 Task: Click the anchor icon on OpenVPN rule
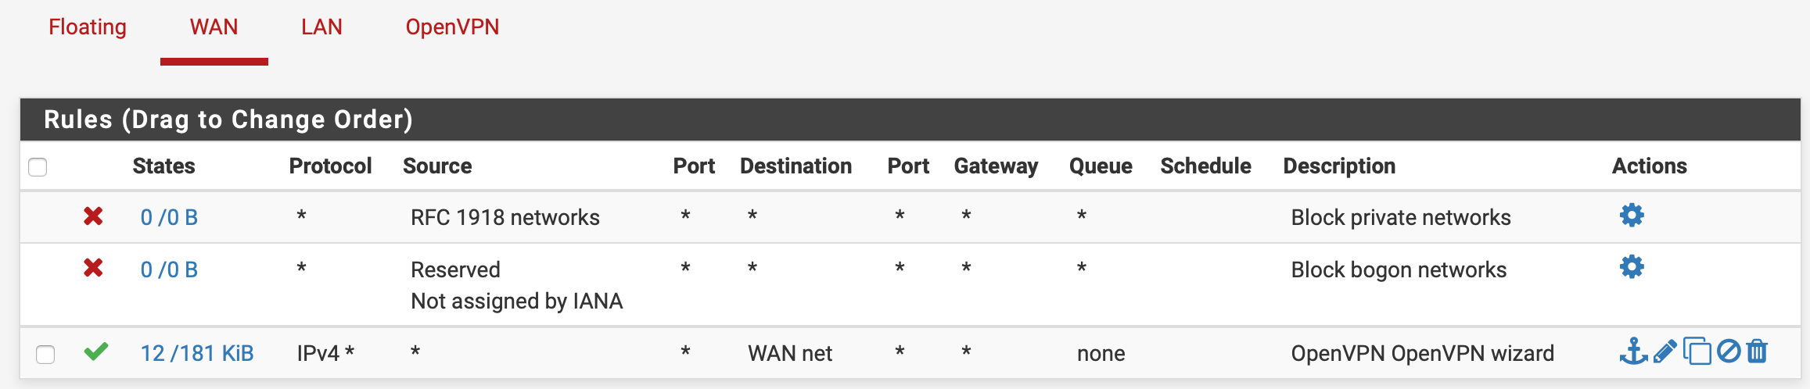tap(1632, 352)
